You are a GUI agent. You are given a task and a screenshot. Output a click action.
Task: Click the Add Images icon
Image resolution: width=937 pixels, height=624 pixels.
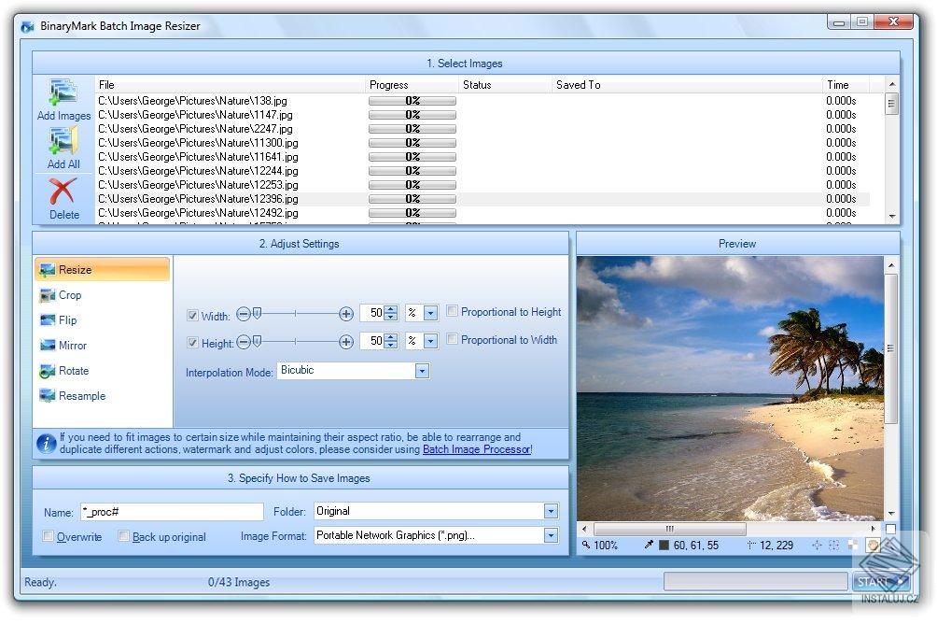tap(63, 93)
